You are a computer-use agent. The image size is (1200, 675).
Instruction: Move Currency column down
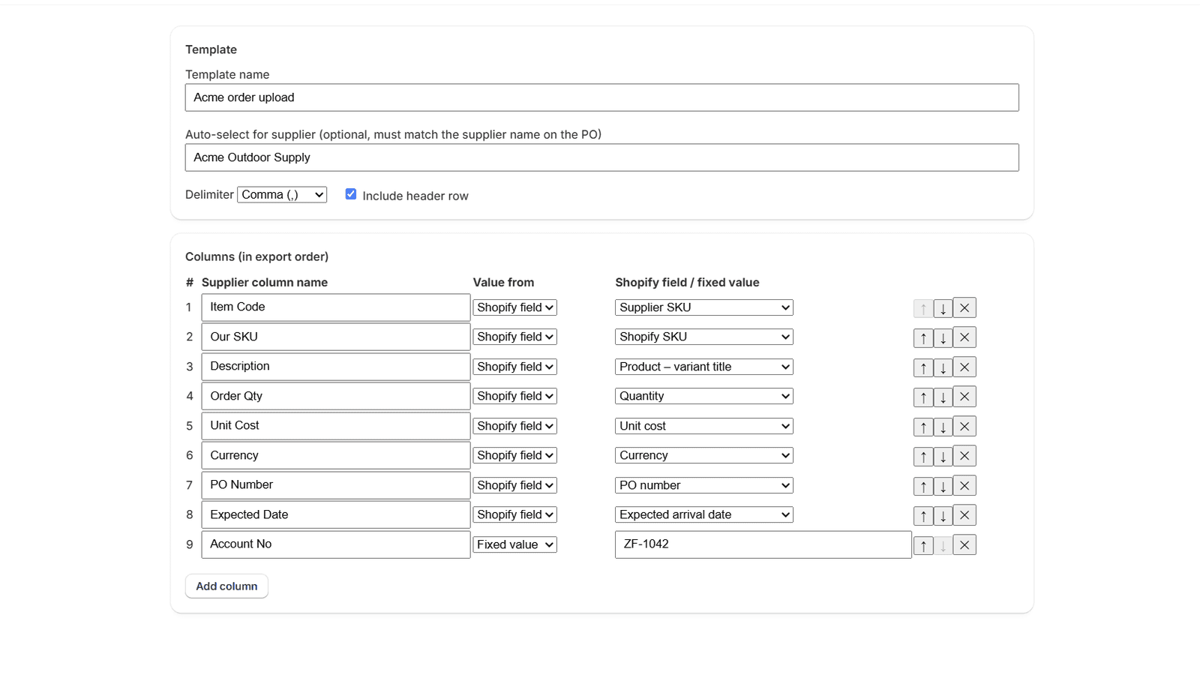943,456
